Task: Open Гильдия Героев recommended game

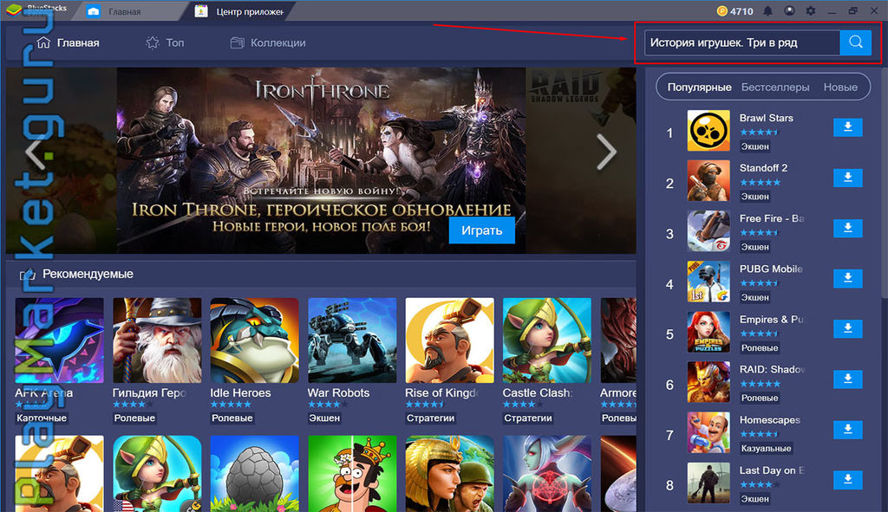Action: point(157,340)
